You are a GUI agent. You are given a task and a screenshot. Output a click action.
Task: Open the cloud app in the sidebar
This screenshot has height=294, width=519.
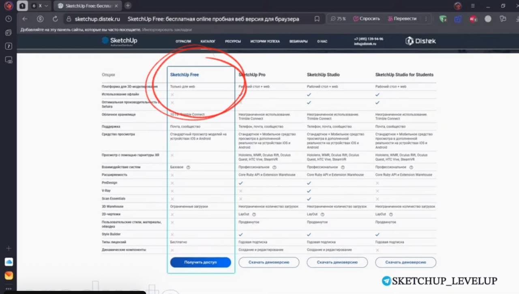(9, 262)
